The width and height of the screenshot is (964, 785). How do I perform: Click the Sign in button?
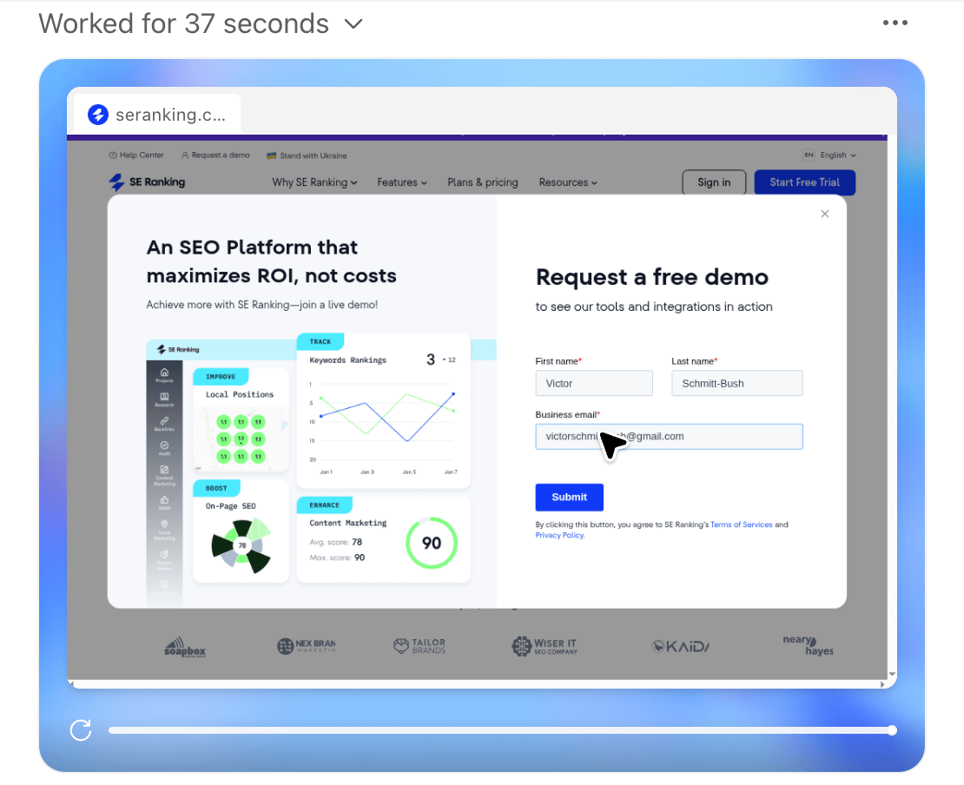pyautogui.click(x=714, y=182)
